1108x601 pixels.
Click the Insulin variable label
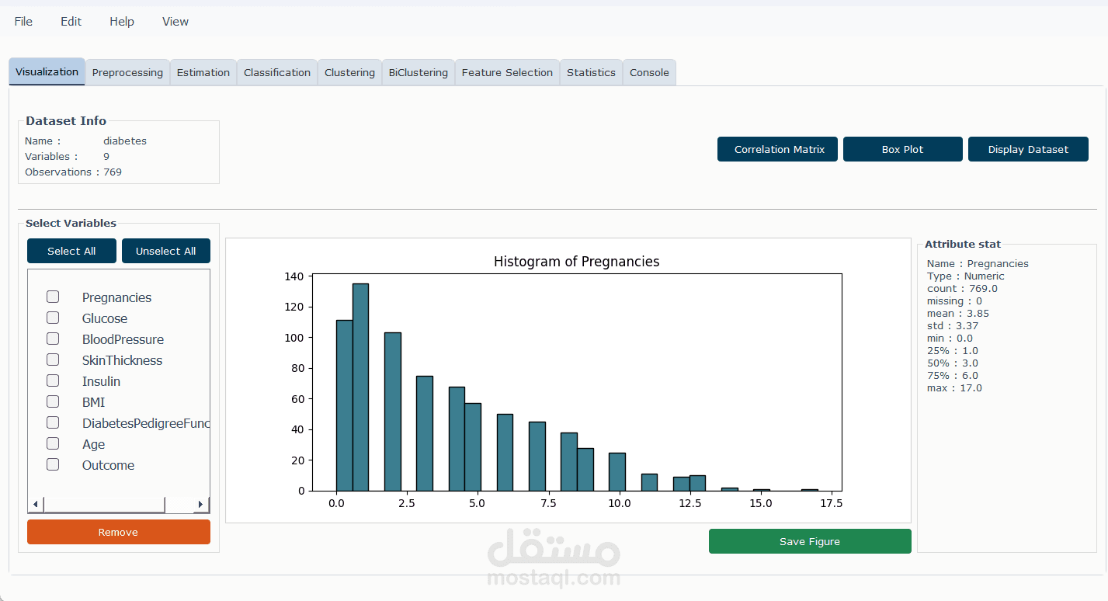[x=101, y=381]
